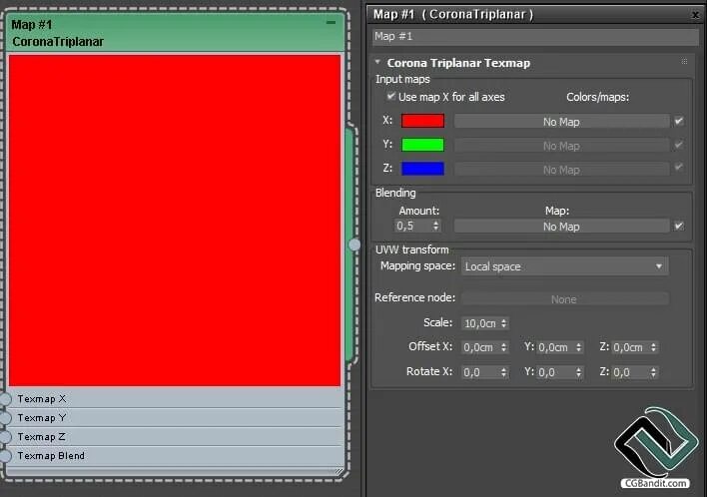The width and height of the screenshot is (707, 497).
Task: Click the Y axis No Map button
Action: (561, 146)
